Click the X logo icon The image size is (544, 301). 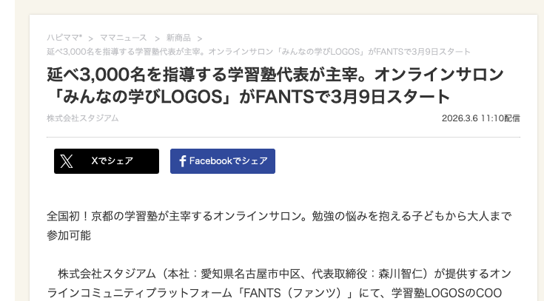tap(67, 161)
